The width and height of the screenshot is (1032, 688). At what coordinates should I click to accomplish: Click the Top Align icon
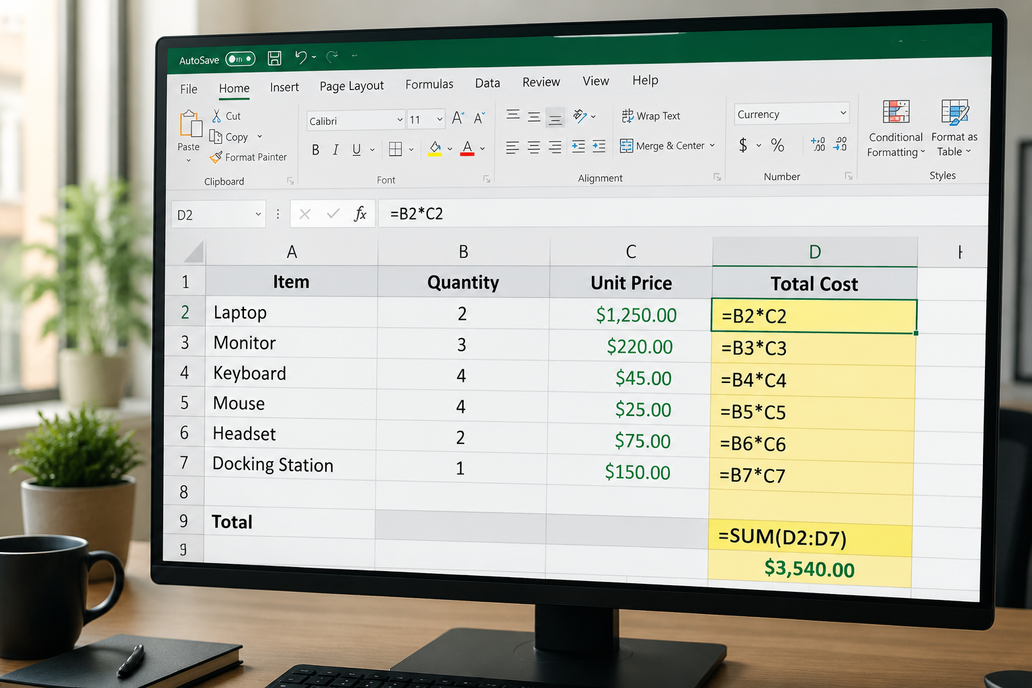[513, 116]
